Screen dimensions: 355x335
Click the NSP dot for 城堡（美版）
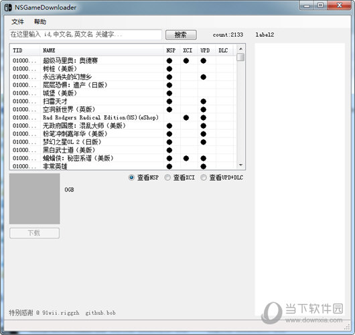point(169,93)
